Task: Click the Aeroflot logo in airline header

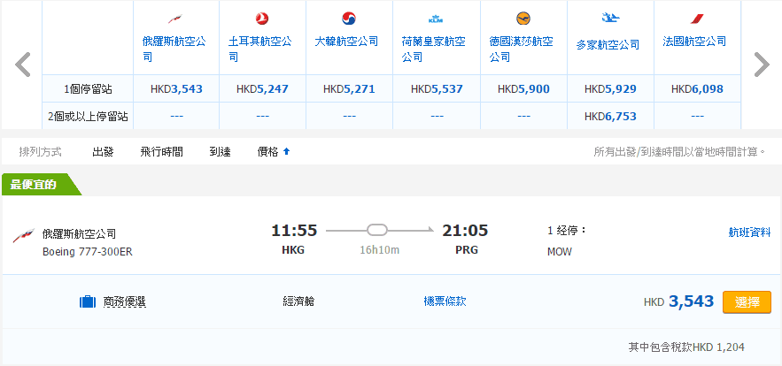Action: point(175,19)
